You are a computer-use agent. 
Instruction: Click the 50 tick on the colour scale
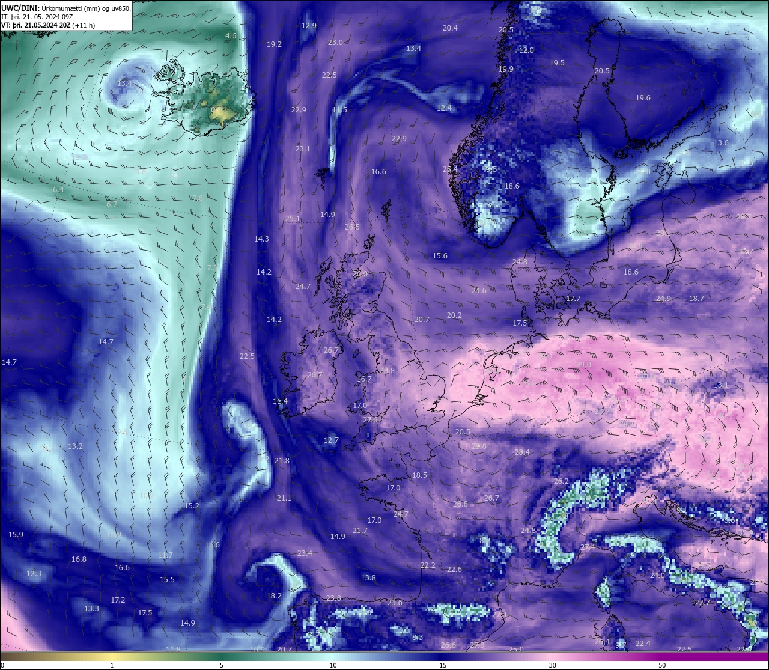click(662, 665)
